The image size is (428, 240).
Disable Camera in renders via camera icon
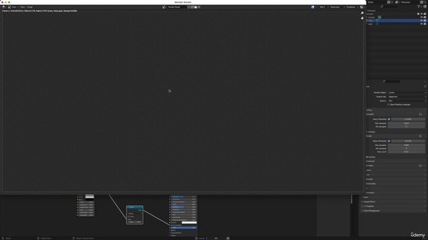point(425,17)
